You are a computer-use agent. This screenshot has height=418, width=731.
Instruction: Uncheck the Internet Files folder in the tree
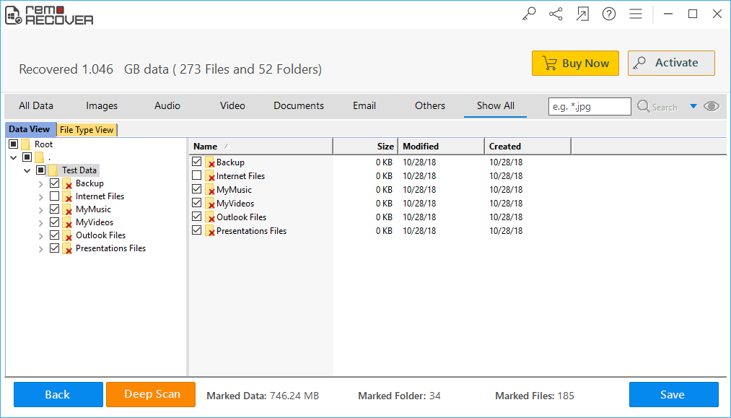point(54,196)
